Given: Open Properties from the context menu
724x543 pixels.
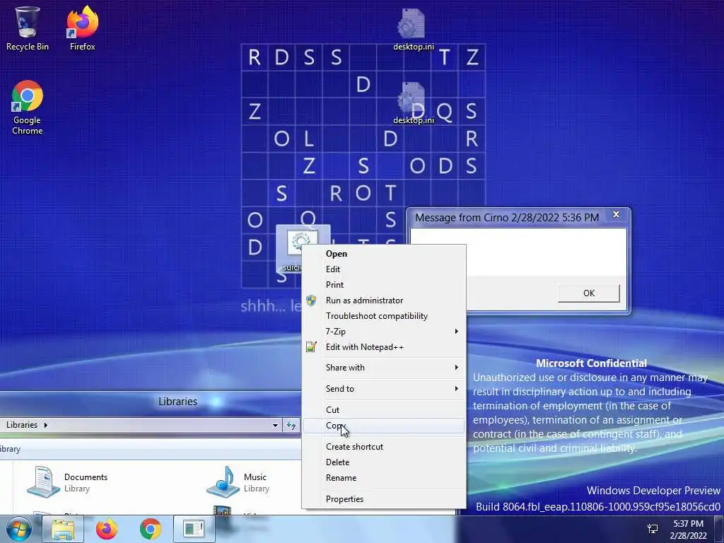Looking at the screenshot, I should click(x=383, y=499).
